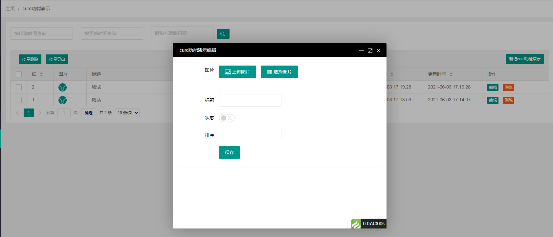This screenshot has height=237, width=553.
Task: Click 选择图片 button
Action: (x=279, y=72)
